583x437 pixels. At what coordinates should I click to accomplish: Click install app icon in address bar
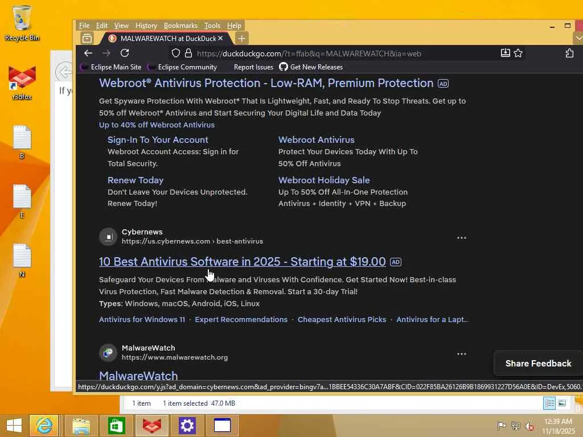point(506,53)
